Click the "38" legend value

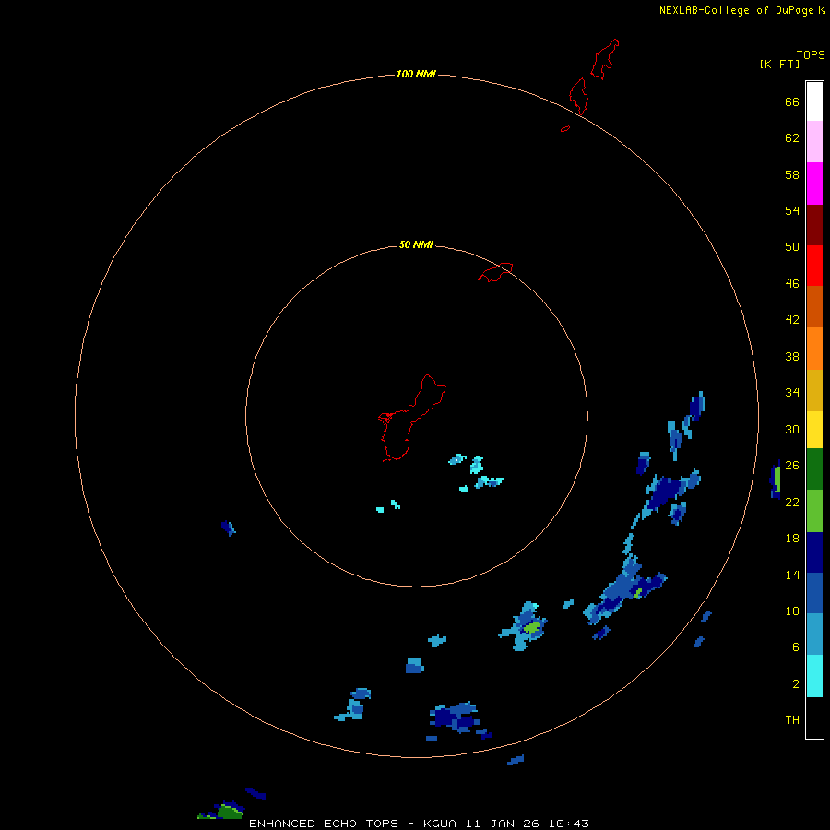792,357
